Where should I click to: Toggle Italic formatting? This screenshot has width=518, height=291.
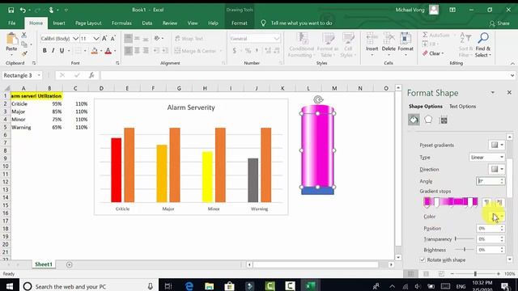(53, 50)
